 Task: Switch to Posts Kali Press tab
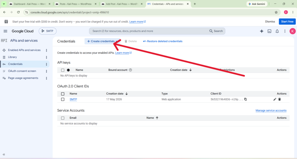75,4
